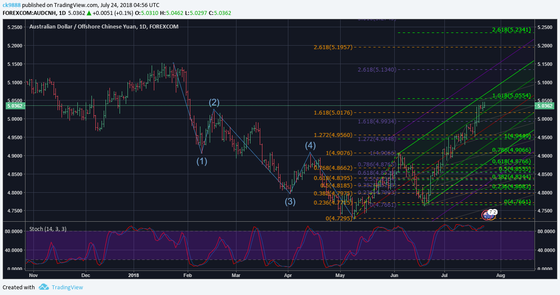560x295 pixels.
Task: Click 40.0000 on the left Stoch axis
Action: [15, 250]
